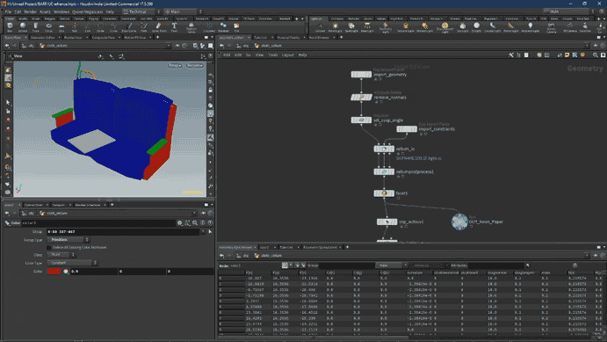Select the Box shelf tool
Viewport: 607px width, 342px height.
pos(10,26)
